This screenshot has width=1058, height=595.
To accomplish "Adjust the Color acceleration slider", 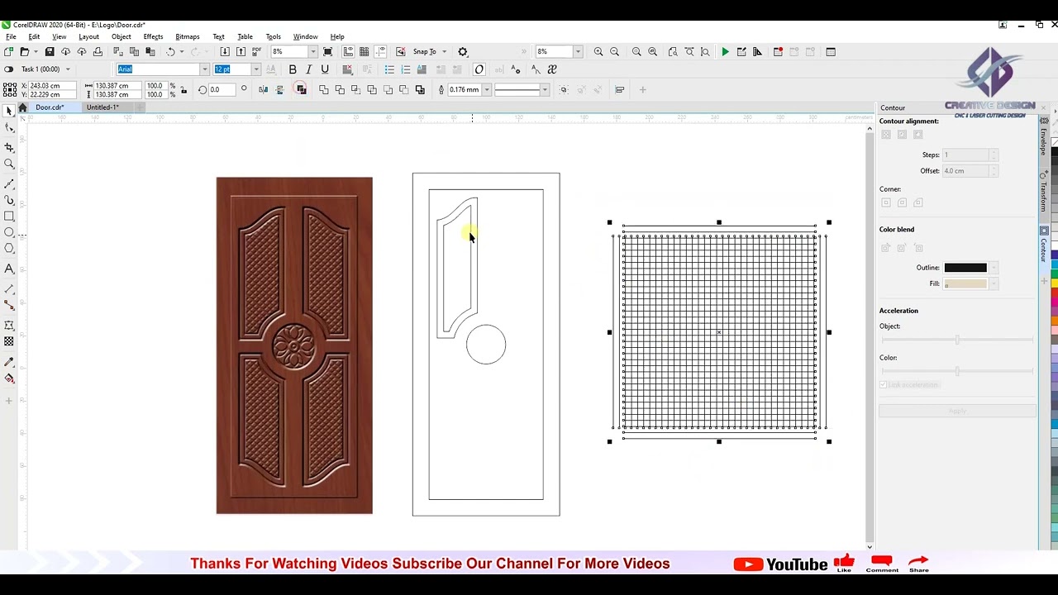I will (x=957, y=371).
